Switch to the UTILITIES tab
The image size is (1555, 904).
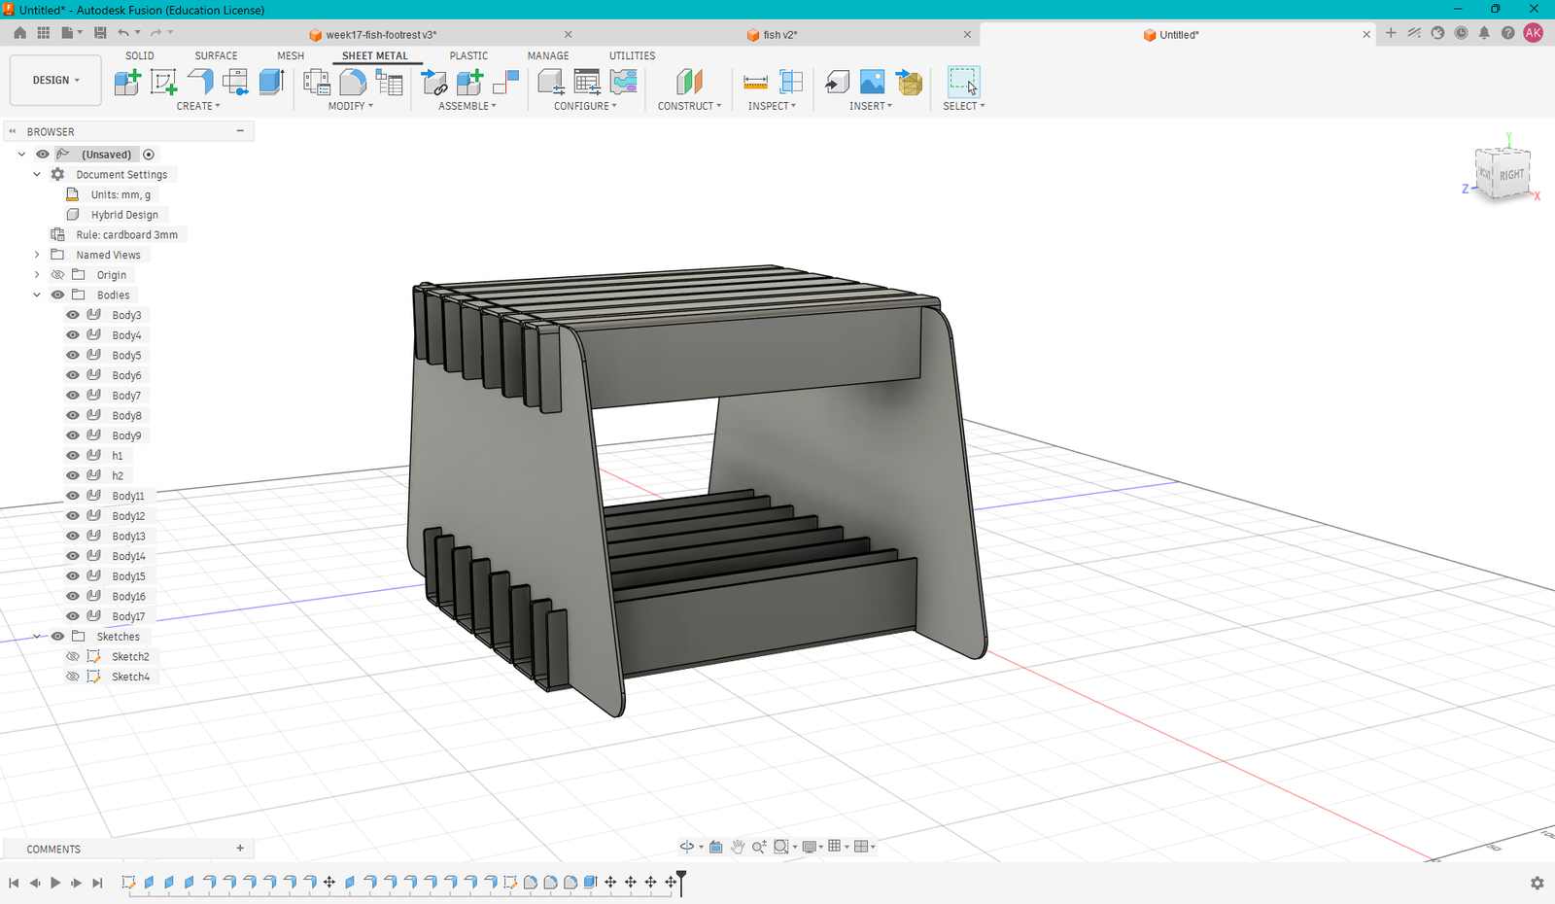[633, 55]
